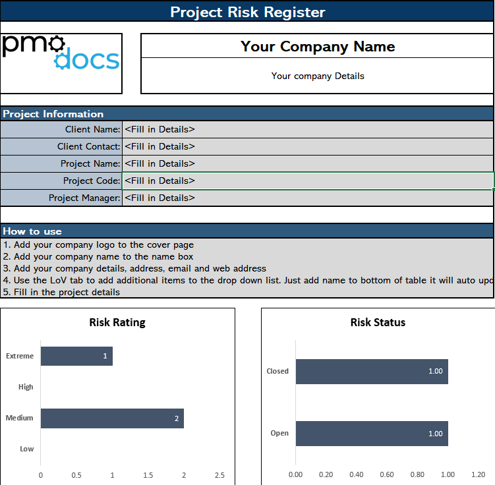Click the Project Manager details field

(x=308, y=198)
